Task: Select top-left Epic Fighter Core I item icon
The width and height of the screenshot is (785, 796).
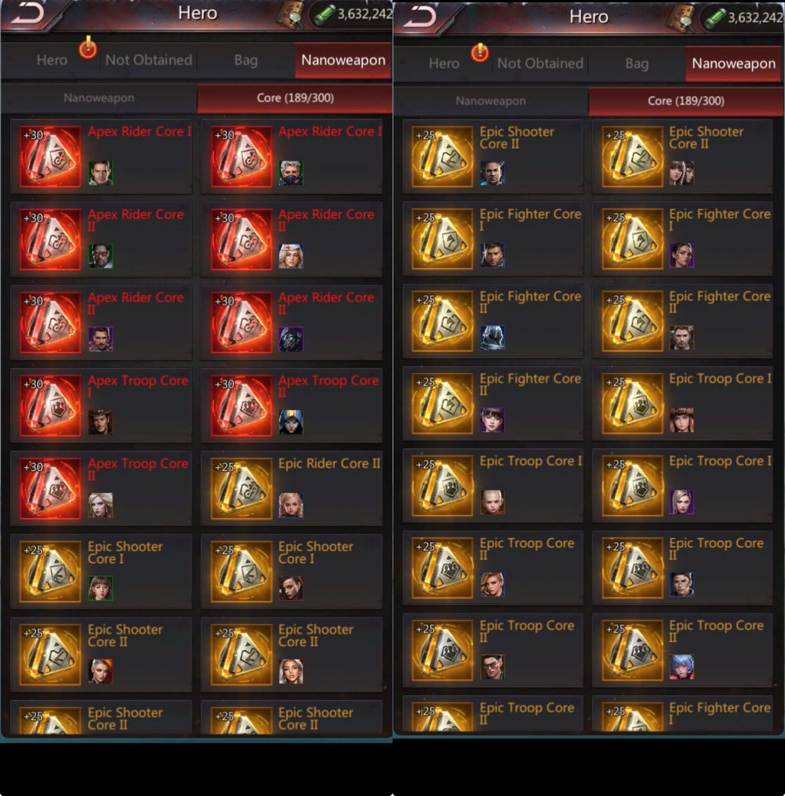Action: (443, 238)
